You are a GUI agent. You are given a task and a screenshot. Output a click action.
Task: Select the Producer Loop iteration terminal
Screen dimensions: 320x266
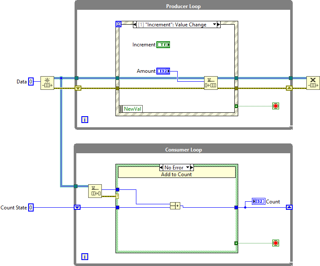coord(85,120)
